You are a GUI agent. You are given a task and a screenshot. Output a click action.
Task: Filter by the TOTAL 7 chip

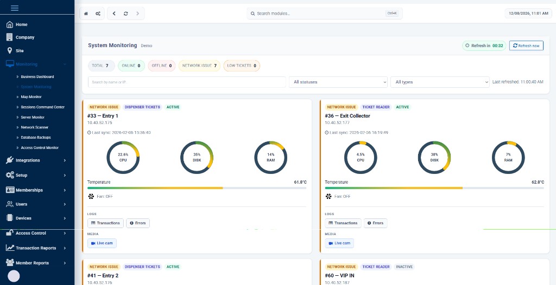click(x=102, y=66)
